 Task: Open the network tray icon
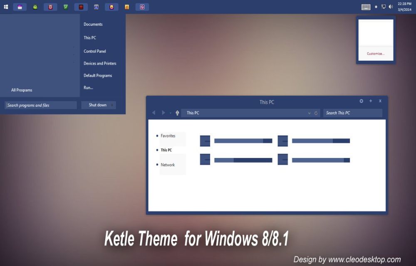point(384,7)
